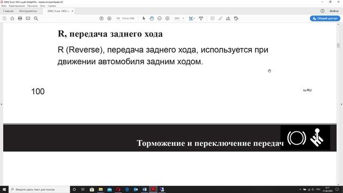Image resolution: width=343 pixels, height=193 pixels.
Task: Expand the right tools pane arrow
Action: tap(341, 105)
